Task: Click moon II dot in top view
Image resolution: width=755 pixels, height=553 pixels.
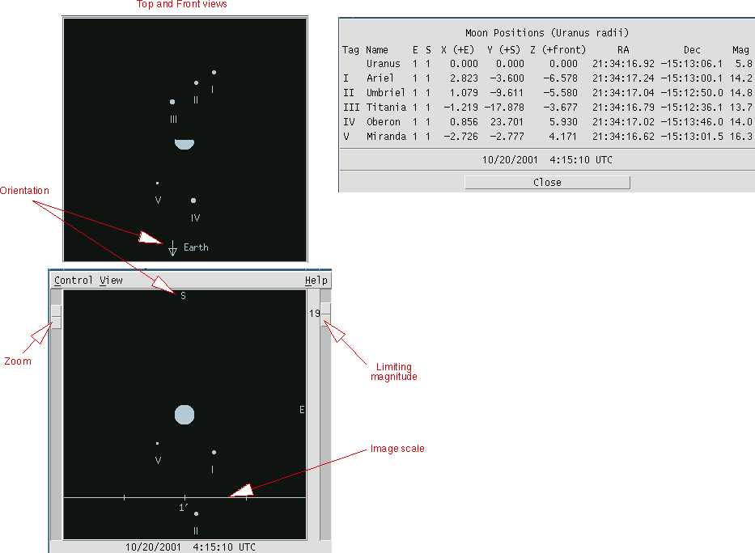Action: 196,82
